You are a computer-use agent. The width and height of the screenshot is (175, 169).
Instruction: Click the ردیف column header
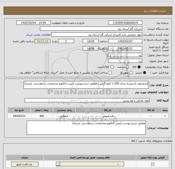(165, 110)
